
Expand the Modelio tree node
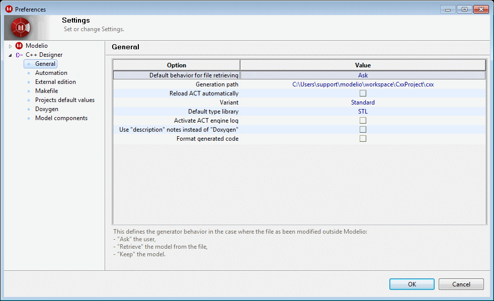click(10, 46)
